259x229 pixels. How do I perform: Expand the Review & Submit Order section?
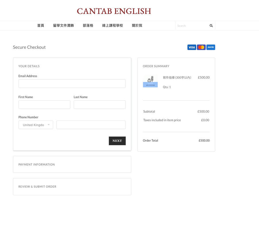(72, 187)
